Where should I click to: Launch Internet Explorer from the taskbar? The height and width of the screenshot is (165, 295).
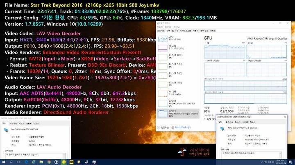coord(34,162)
